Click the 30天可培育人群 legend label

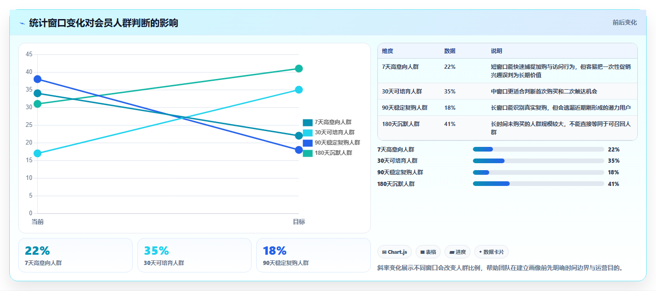click(x=335, y=133)
